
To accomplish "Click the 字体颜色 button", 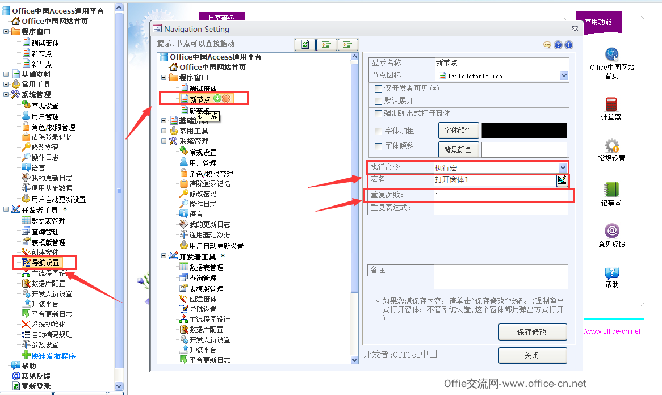I will pyautogui.click(x=458, y=131).
